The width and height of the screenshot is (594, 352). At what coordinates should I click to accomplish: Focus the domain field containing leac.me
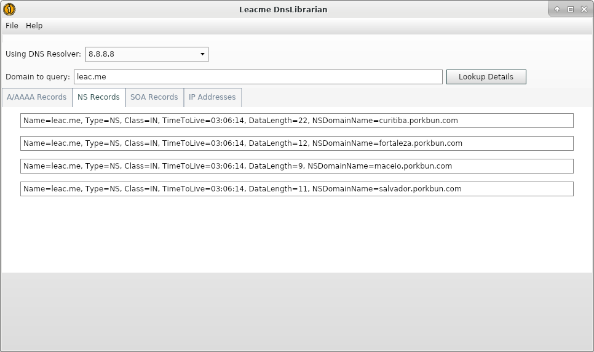pos(258,77)
